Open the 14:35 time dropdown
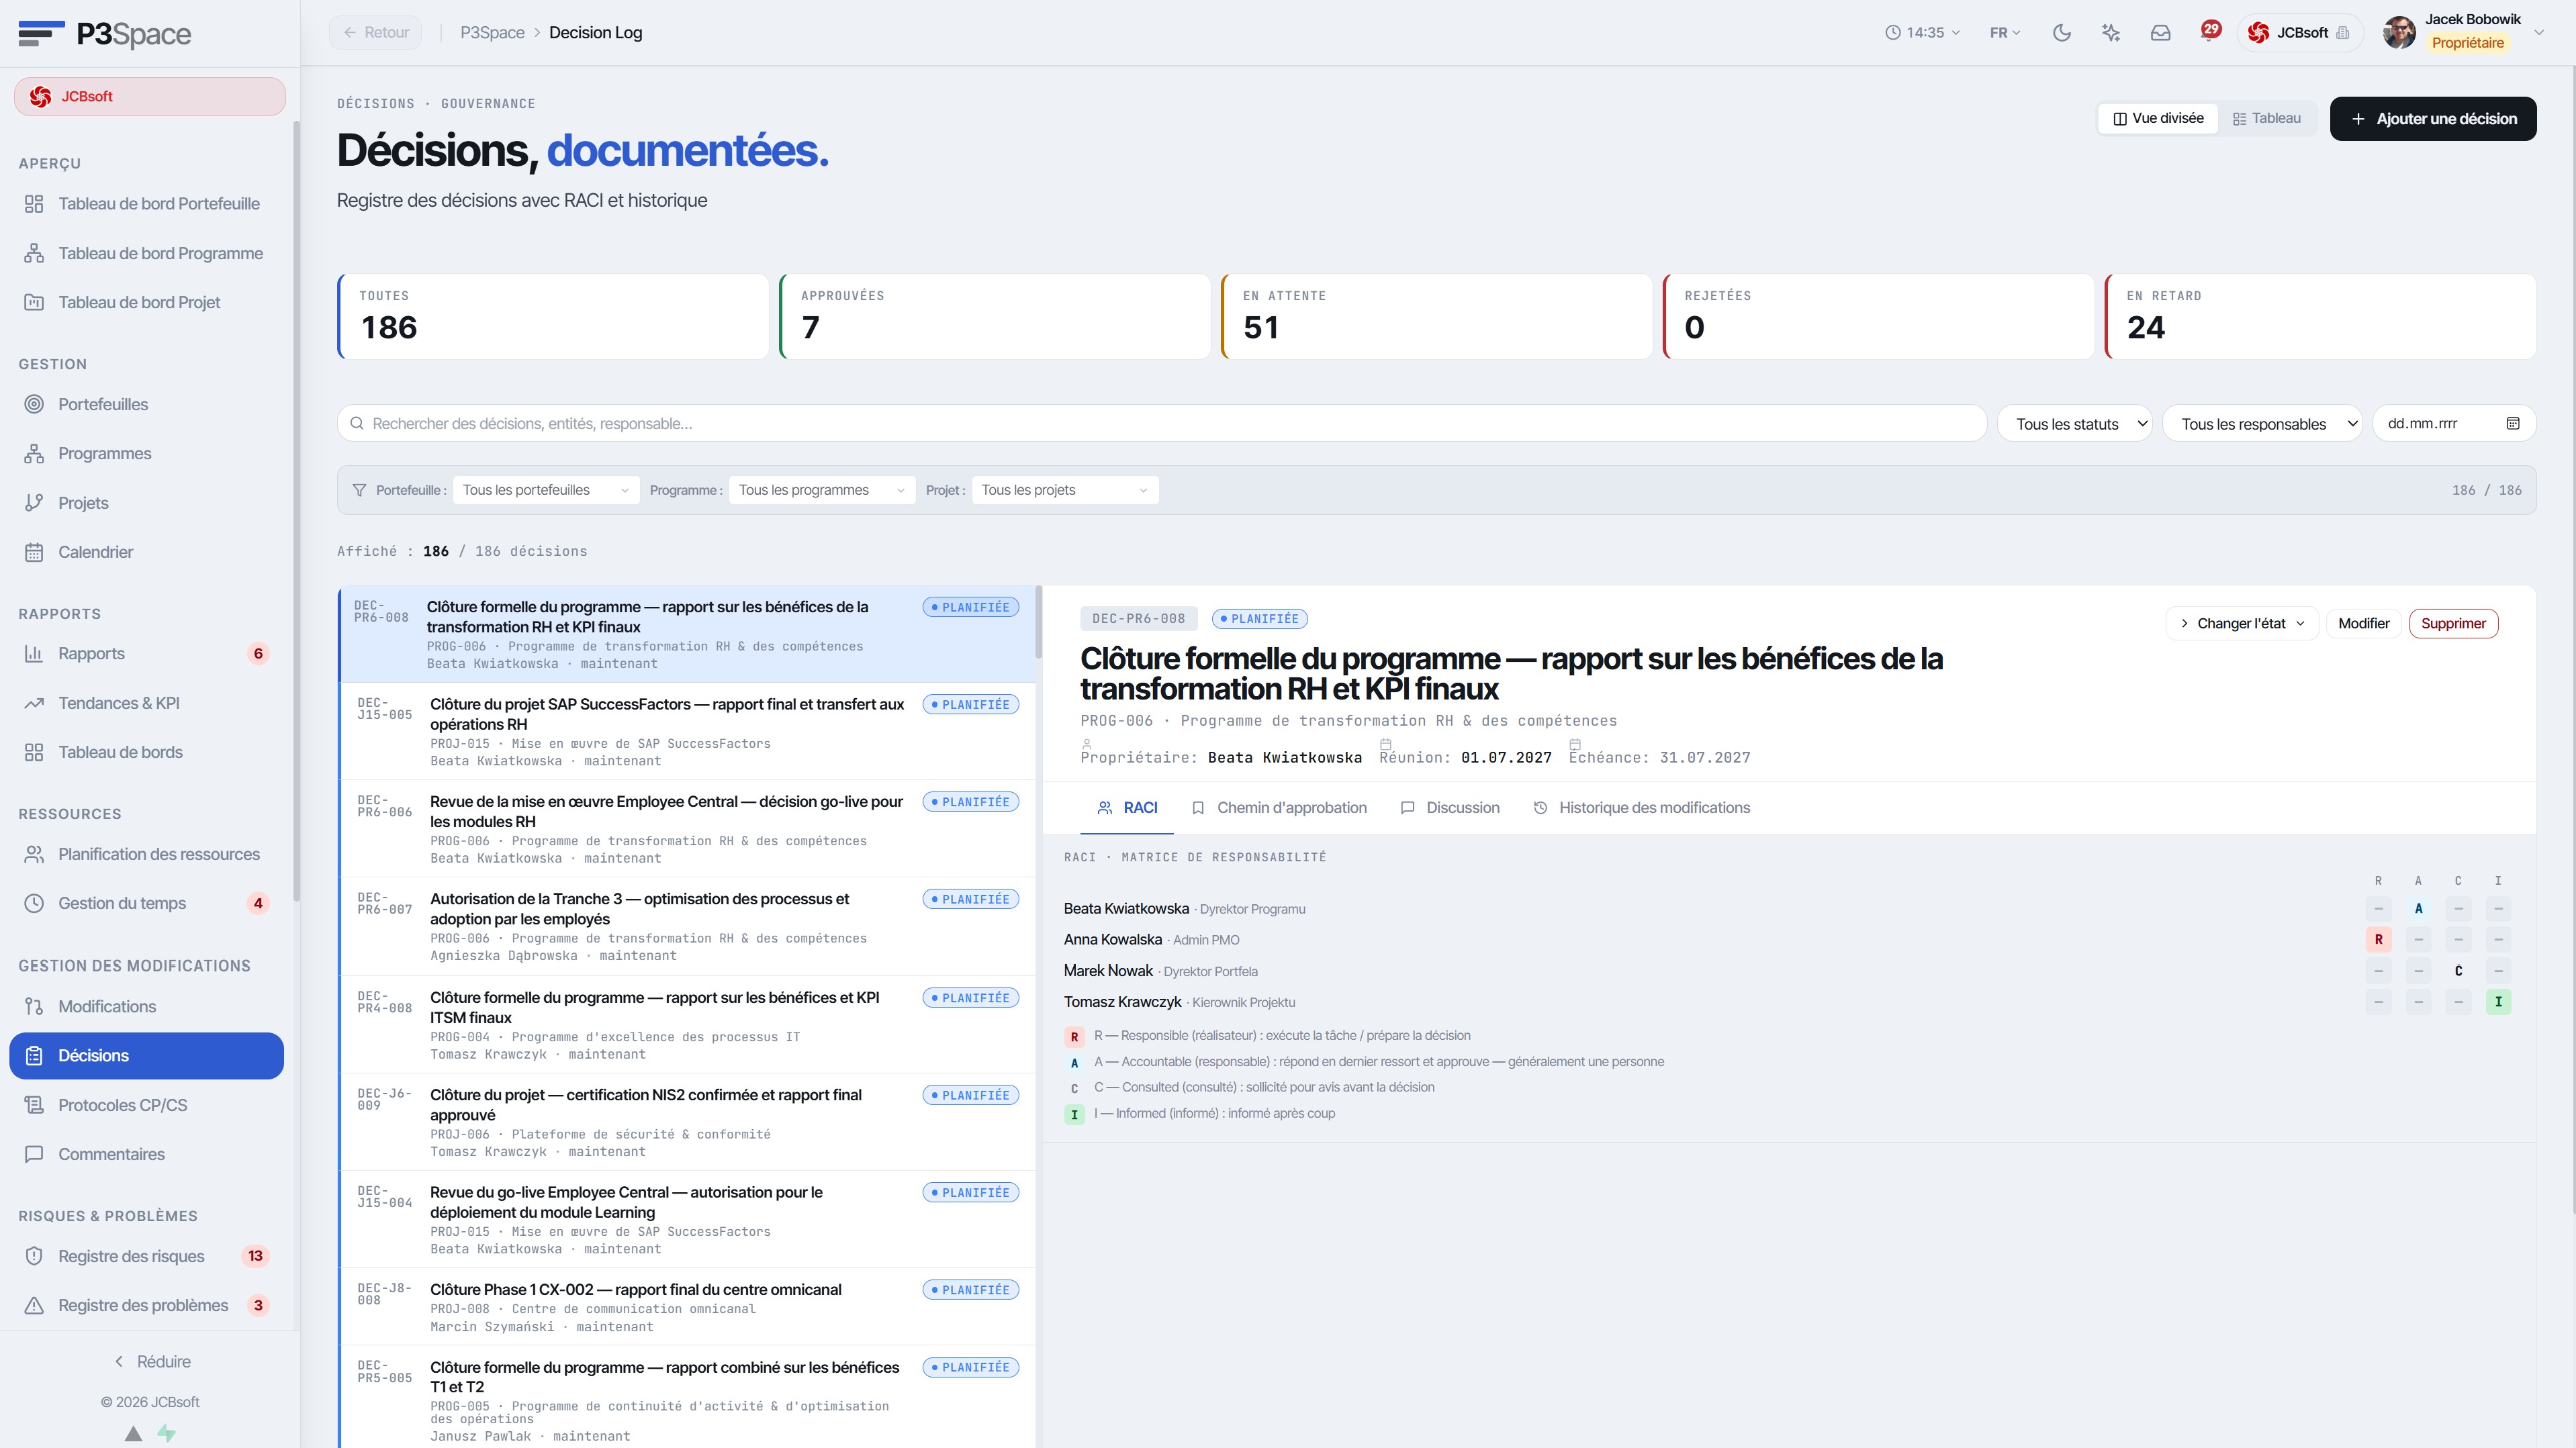This screenshot has width=2576, height=1448. point(1922,33)
